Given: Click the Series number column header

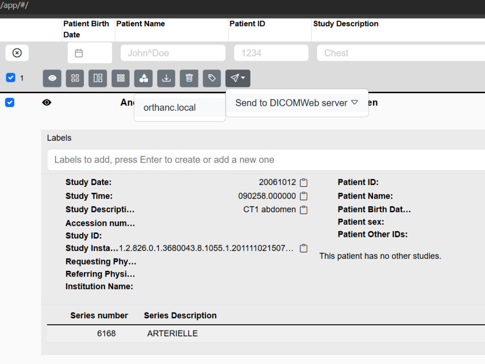Looking at the screenshot, I should (99, 315).
